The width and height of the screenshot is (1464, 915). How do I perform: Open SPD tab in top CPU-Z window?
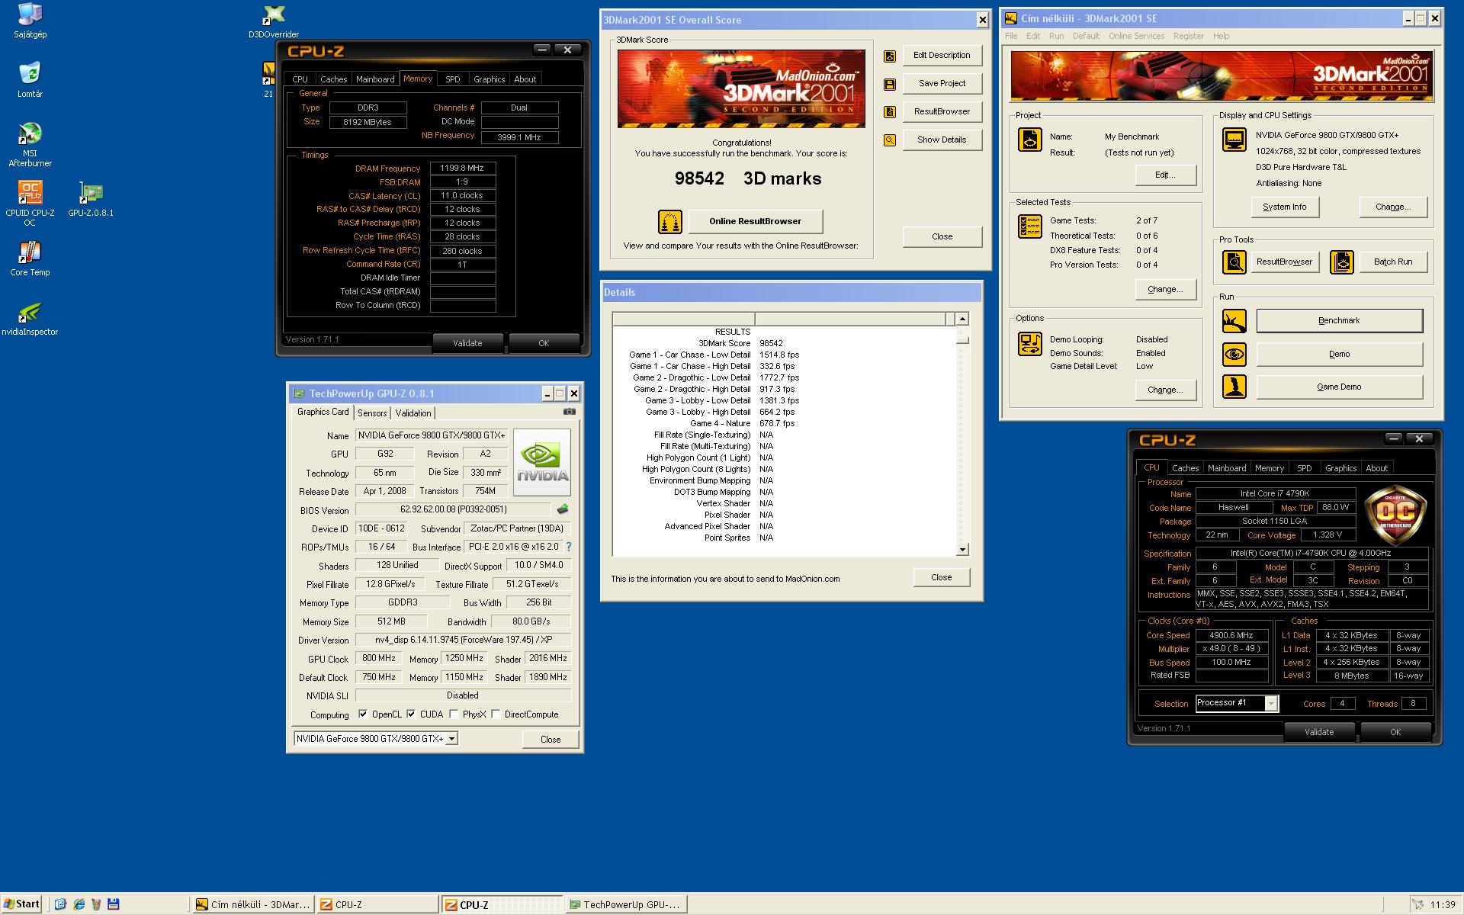[x=453, y=79]
